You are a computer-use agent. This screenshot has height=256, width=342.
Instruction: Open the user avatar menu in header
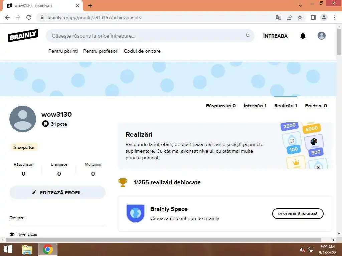click(x=322, y=36)
